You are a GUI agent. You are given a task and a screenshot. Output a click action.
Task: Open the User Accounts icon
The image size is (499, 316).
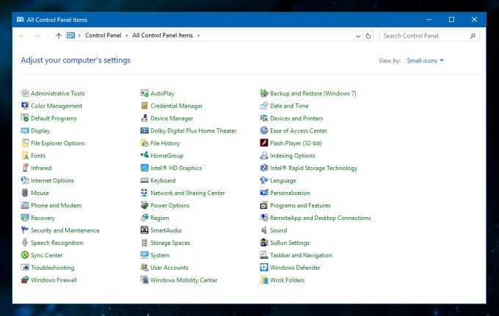pos(145,268)
